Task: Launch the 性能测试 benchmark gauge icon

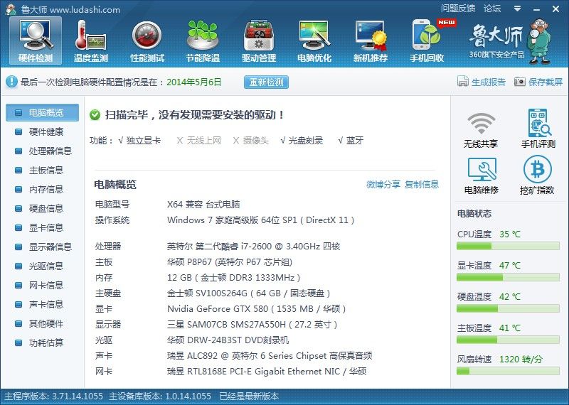Action: coord(147,40)
